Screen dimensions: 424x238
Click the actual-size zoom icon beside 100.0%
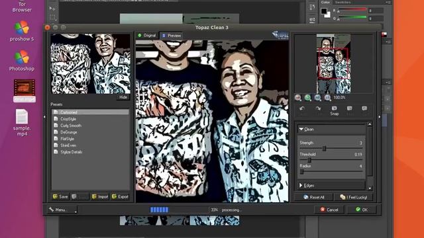[x=327, y=98]
